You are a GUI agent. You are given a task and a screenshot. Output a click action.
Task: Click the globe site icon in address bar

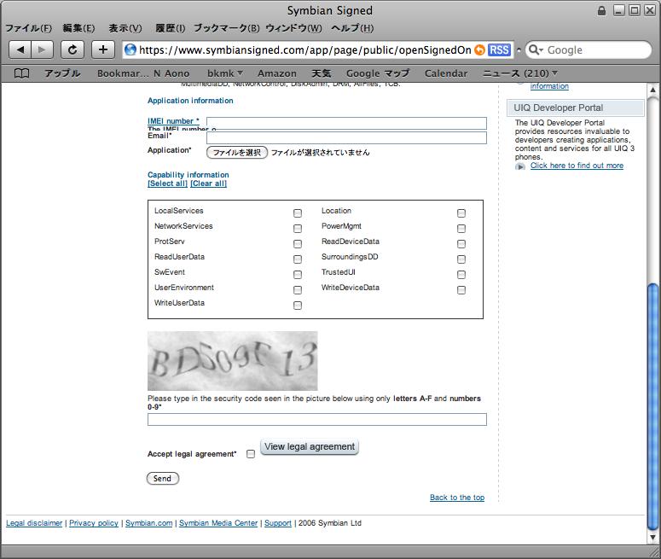(x=130, y=49)
